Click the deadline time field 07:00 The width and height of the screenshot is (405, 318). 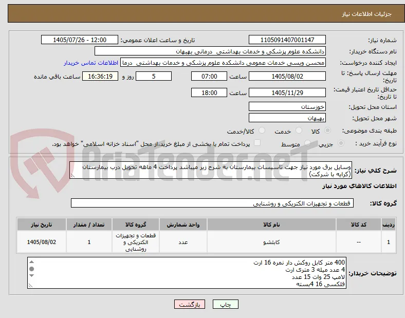(x=209, y=76)
